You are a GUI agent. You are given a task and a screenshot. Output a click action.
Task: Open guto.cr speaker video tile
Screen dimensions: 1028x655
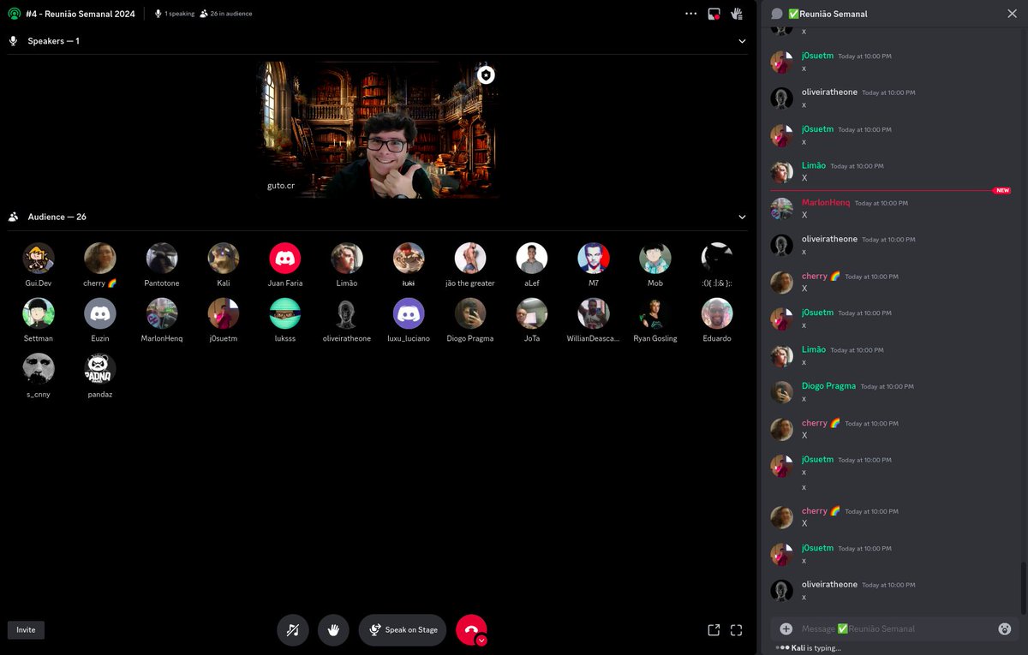pyautogui.click(x=378, y=129)
